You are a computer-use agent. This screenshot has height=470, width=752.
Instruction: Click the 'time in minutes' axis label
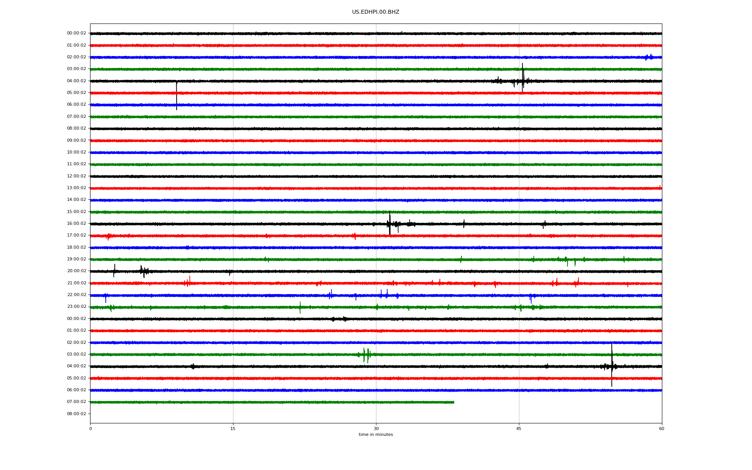[376, 435]
